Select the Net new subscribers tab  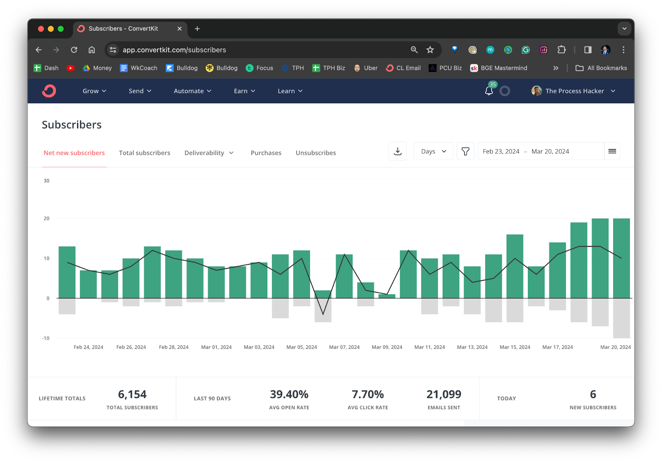74,153
